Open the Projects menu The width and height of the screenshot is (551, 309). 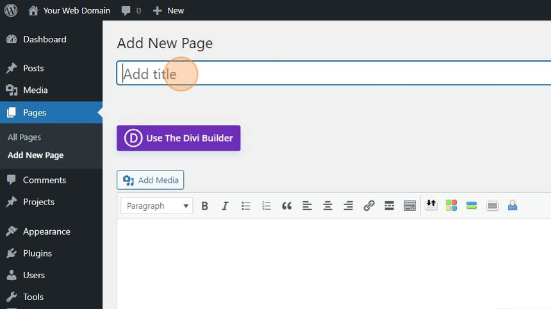point(38,202)
